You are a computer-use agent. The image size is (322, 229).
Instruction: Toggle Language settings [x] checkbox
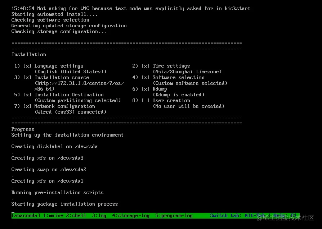27,66
